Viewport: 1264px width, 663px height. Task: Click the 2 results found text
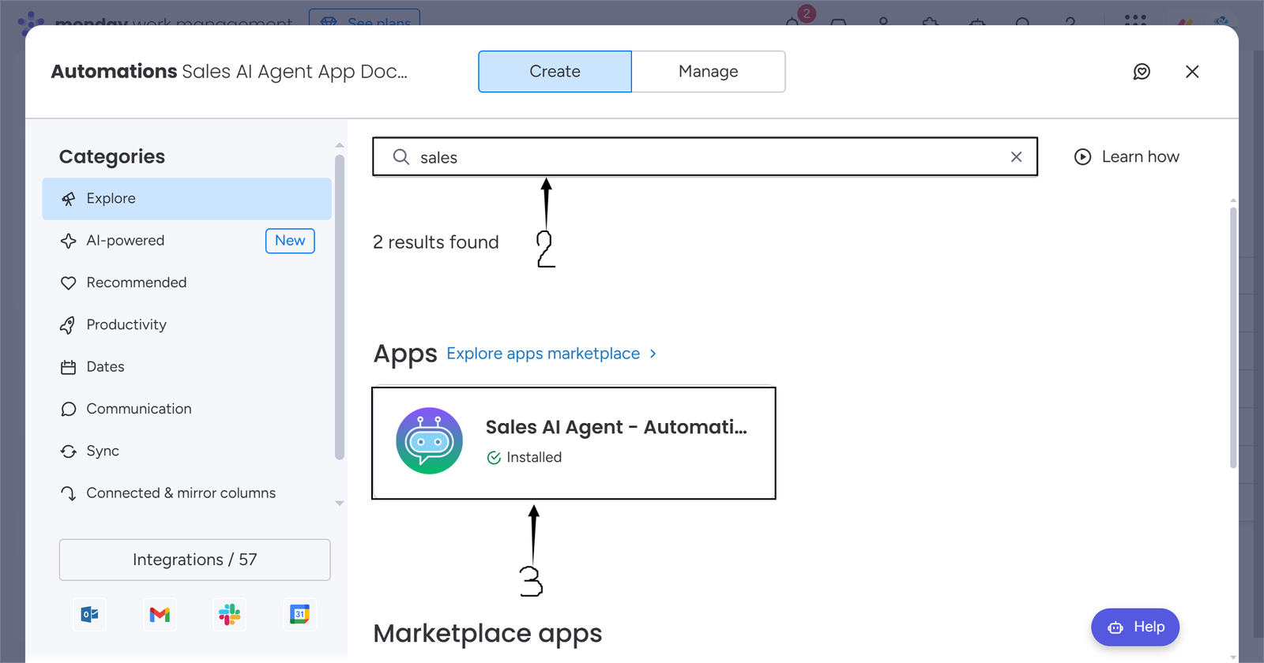436,242
